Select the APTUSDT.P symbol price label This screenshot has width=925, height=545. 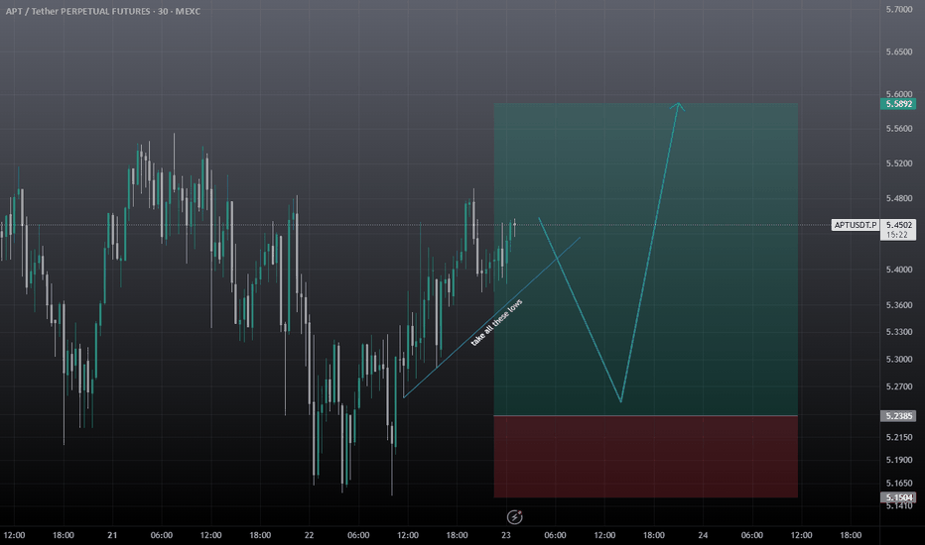pos(856,225)
